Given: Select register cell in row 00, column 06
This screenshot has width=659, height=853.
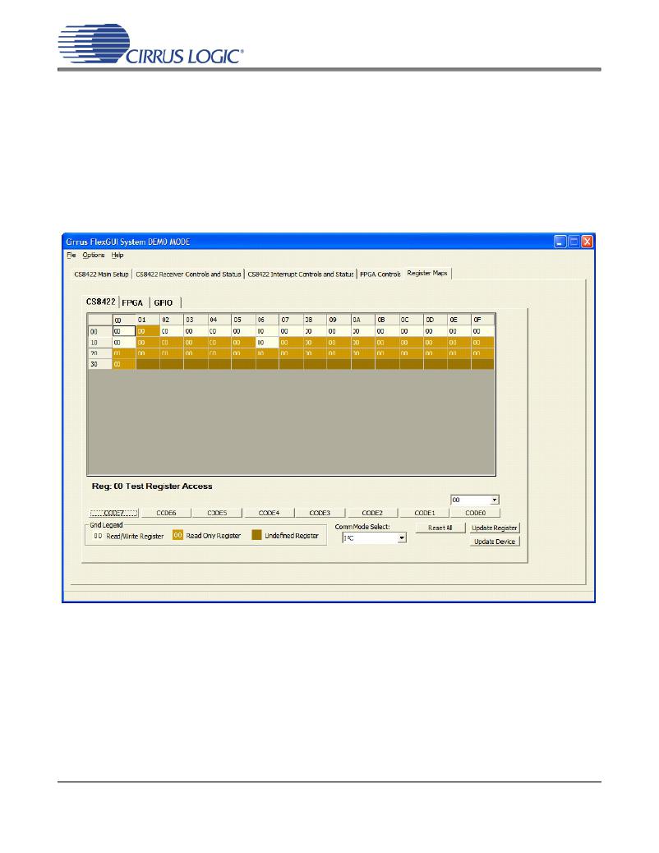Looking at the screenshot, I should (x=267, y=330).
